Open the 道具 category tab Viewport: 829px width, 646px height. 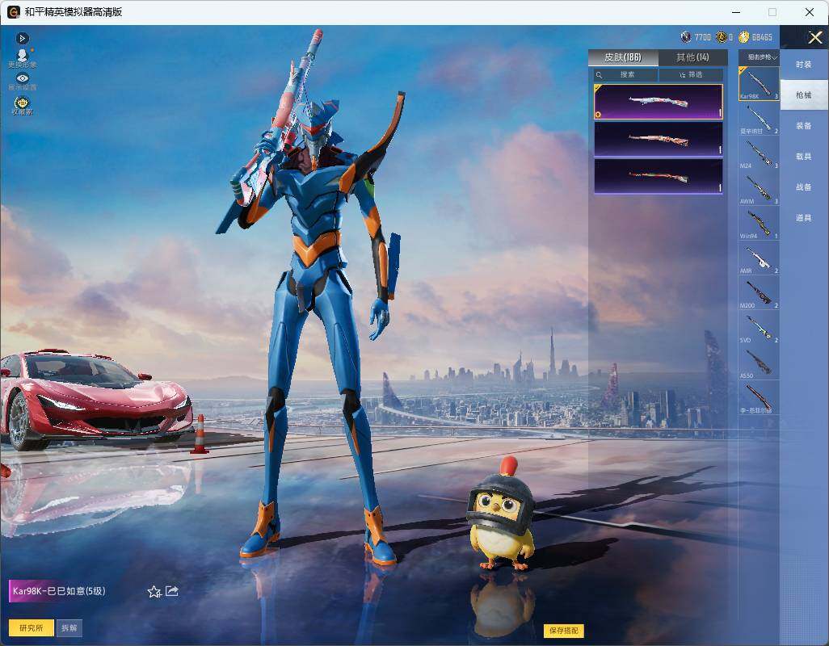[x=804, y=218]
